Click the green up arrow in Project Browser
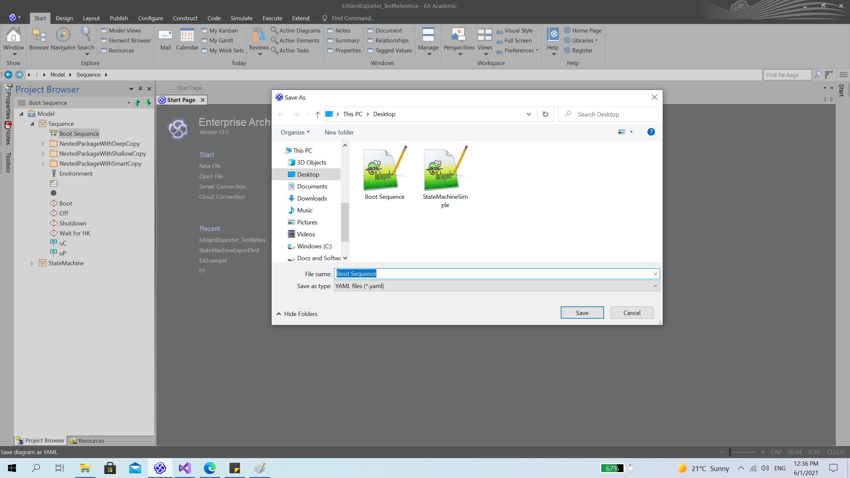Screen dimensions: 850x478 point(137,103)
